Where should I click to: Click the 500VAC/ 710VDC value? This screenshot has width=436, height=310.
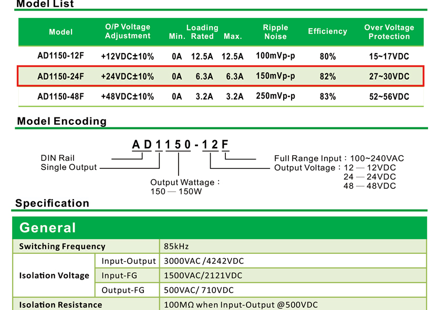[x=199, y=290]
